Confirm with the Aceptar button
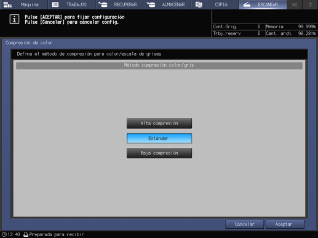This screenshot has height=238, width=318. point(285,225)
